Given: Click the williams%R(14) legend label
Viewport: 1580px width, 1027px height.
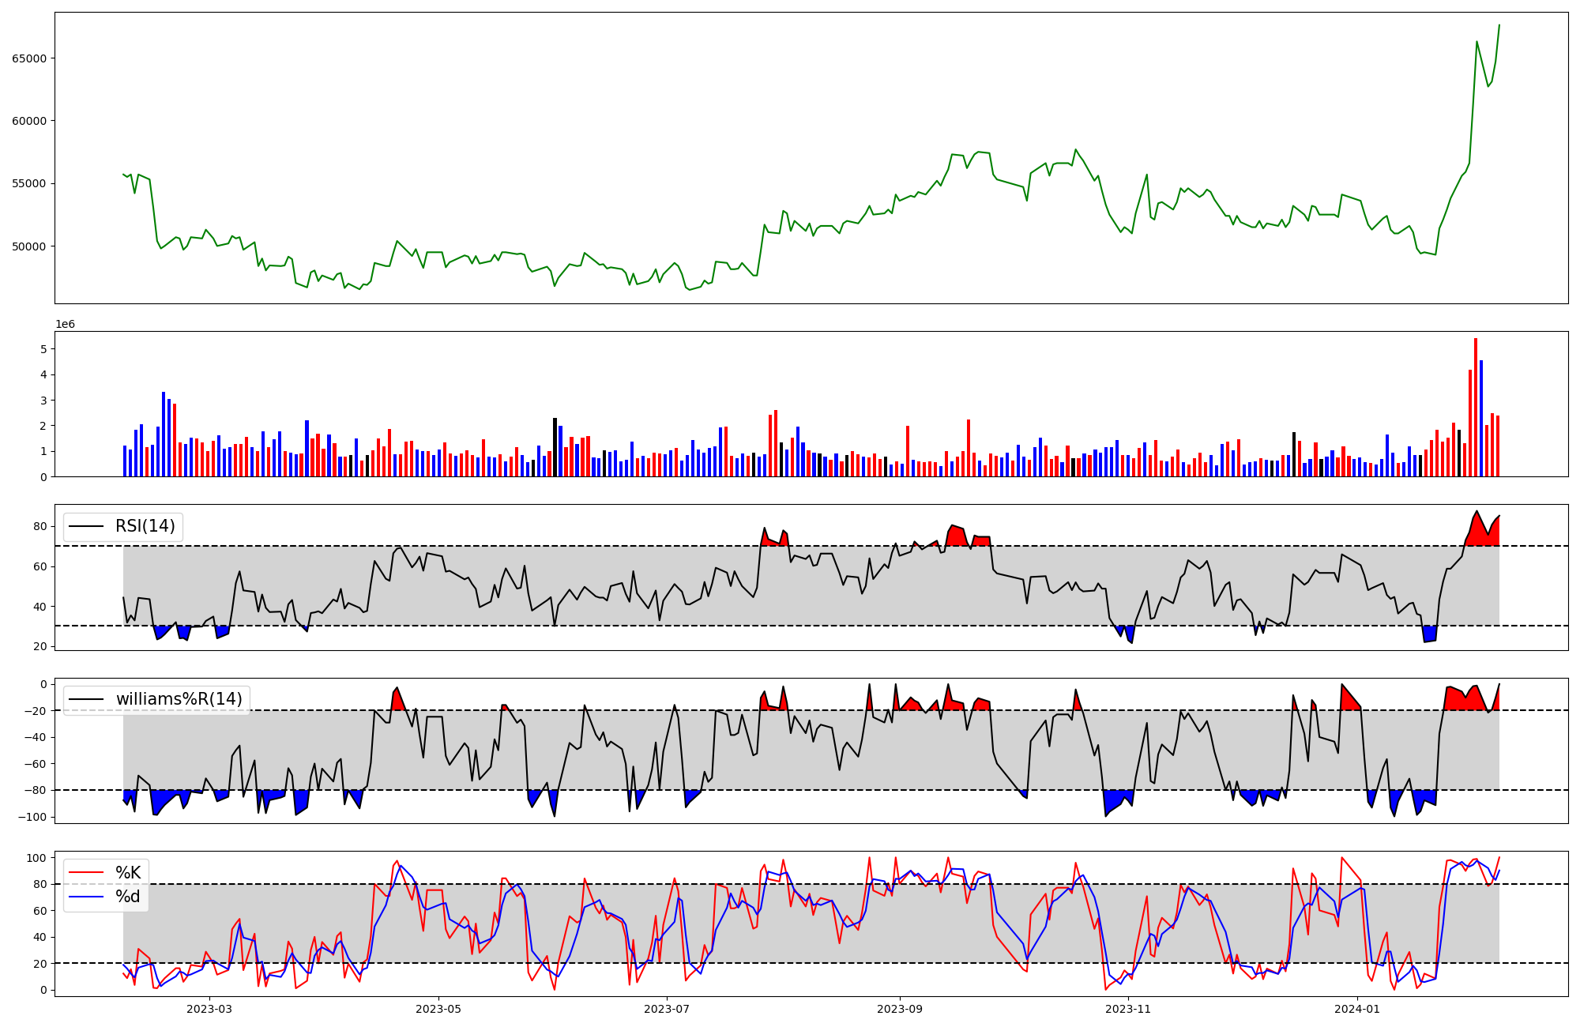Looking at the screenshot, I should (x=179, y=699).
